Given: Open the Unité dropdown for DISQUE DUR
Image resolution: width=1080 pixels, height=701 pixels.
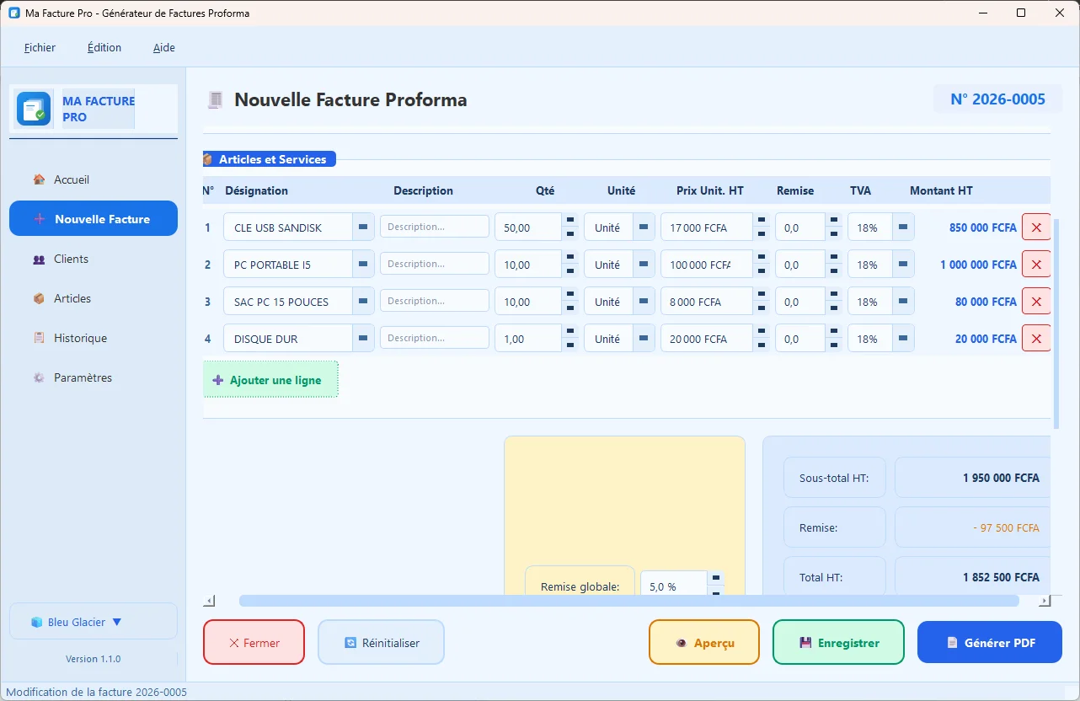Looking at the screenshot, I should coord(644,339).
